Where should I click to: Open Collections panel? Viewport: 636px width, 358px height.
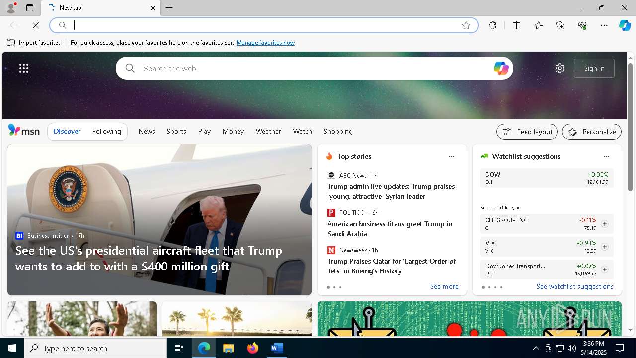coord(560,25)
